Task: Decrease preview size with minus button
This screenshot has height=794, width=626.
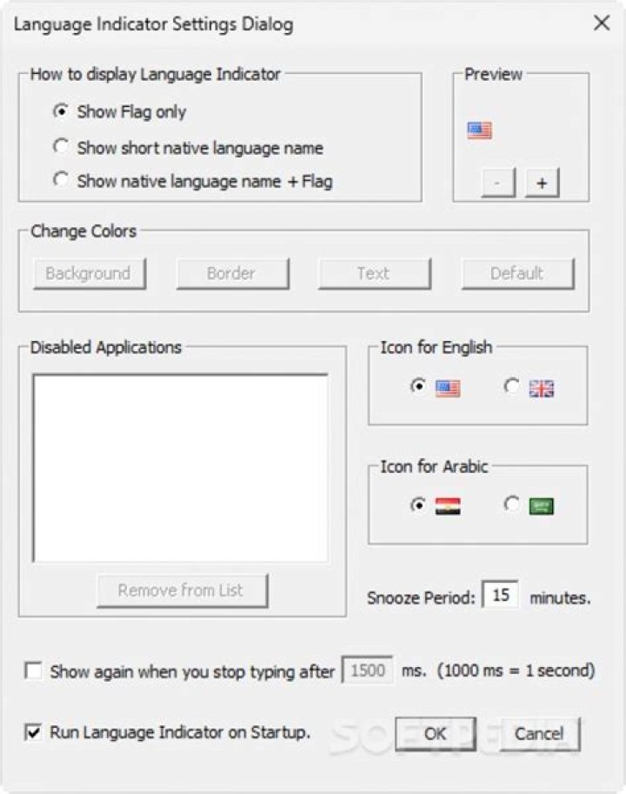Action: [x=498, y=183]
